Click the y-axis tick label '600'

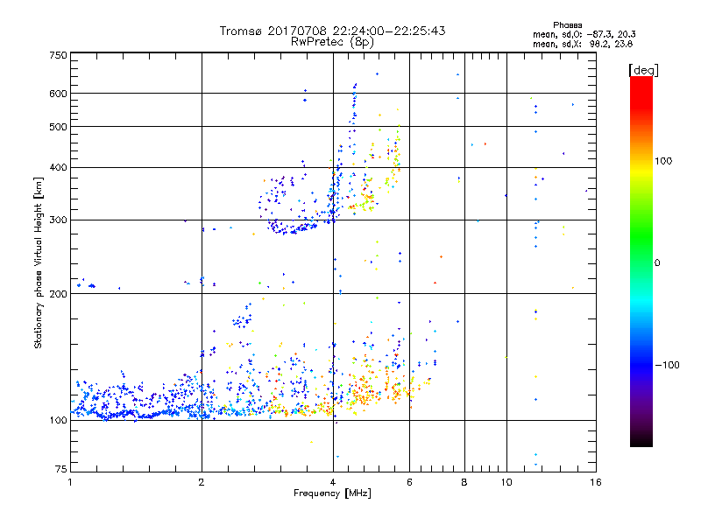coord(59,94)
